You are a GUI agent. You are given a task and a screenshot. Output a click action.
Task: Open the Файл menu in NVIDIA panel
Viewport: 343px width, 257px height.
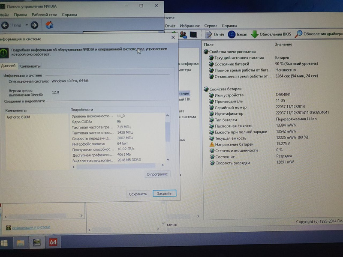click(x=5, y=15)
